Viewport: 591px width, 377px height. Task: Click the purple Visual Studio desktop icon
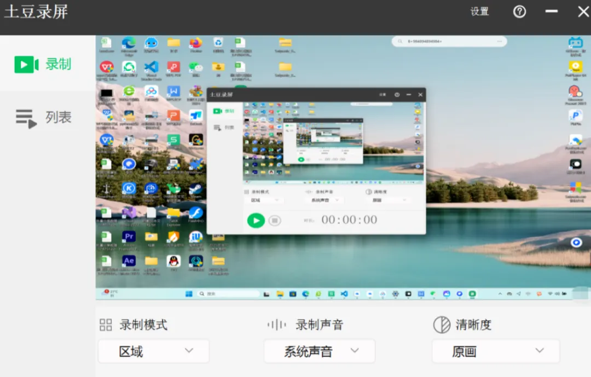[129, 213]
